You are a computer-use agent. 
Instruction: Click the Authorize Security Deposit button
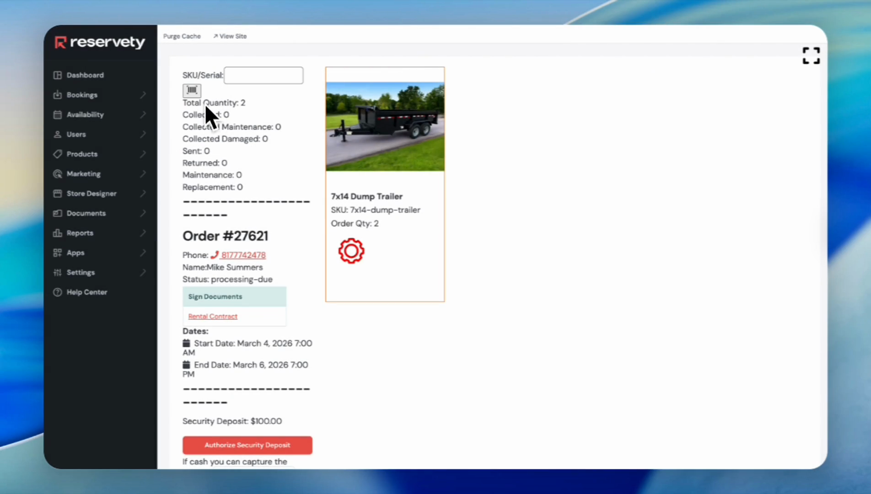click(247, 445)
